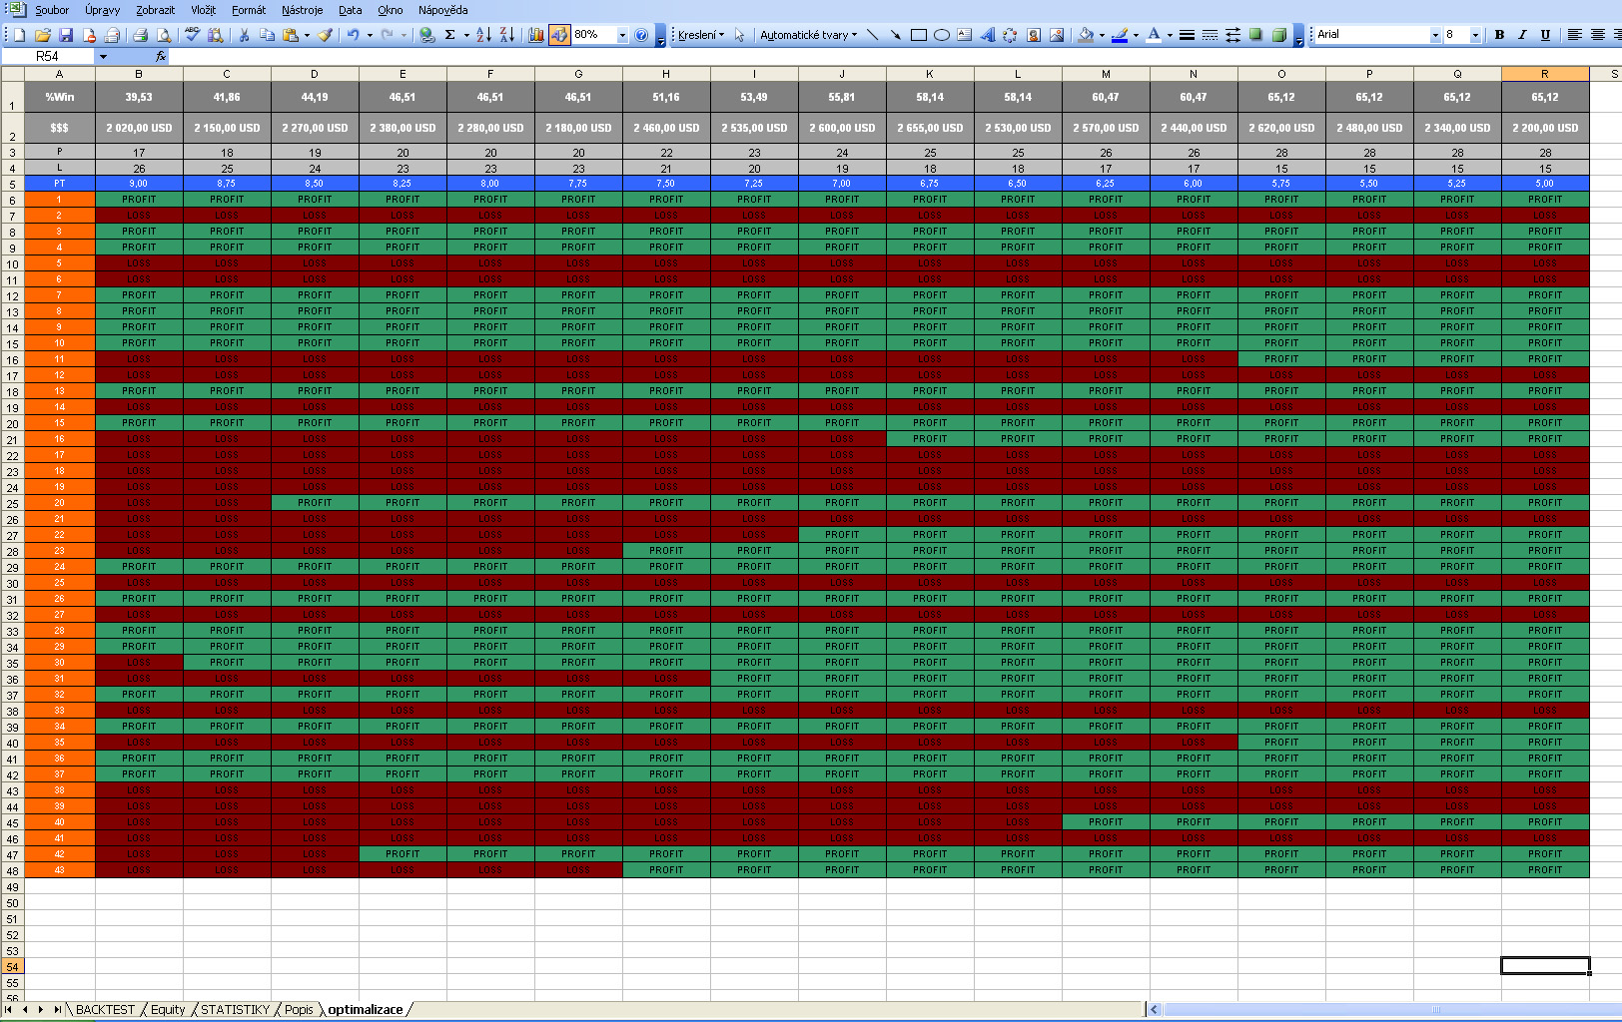Open the Kreslení drawing menu button
The width and height of the screenshot is (1622, 1022).
click(x=700, y=35)
